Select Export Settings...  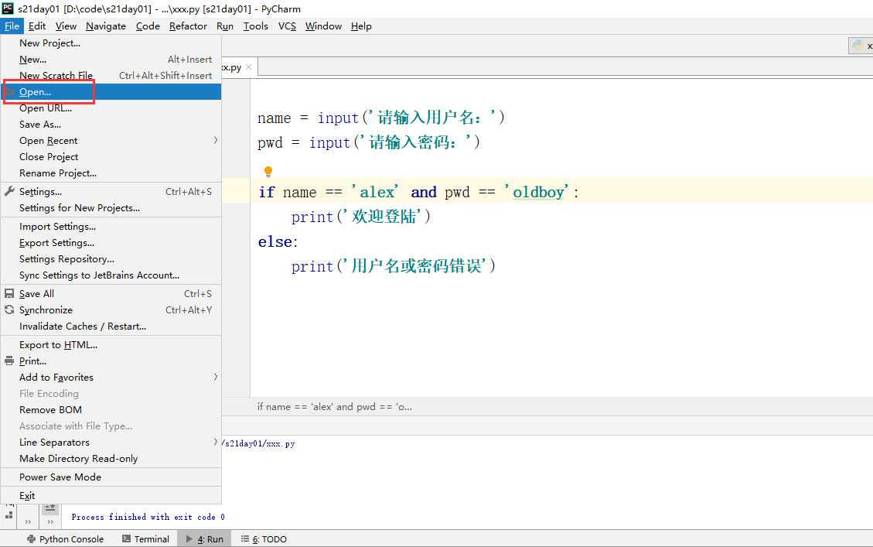point(111,242)
